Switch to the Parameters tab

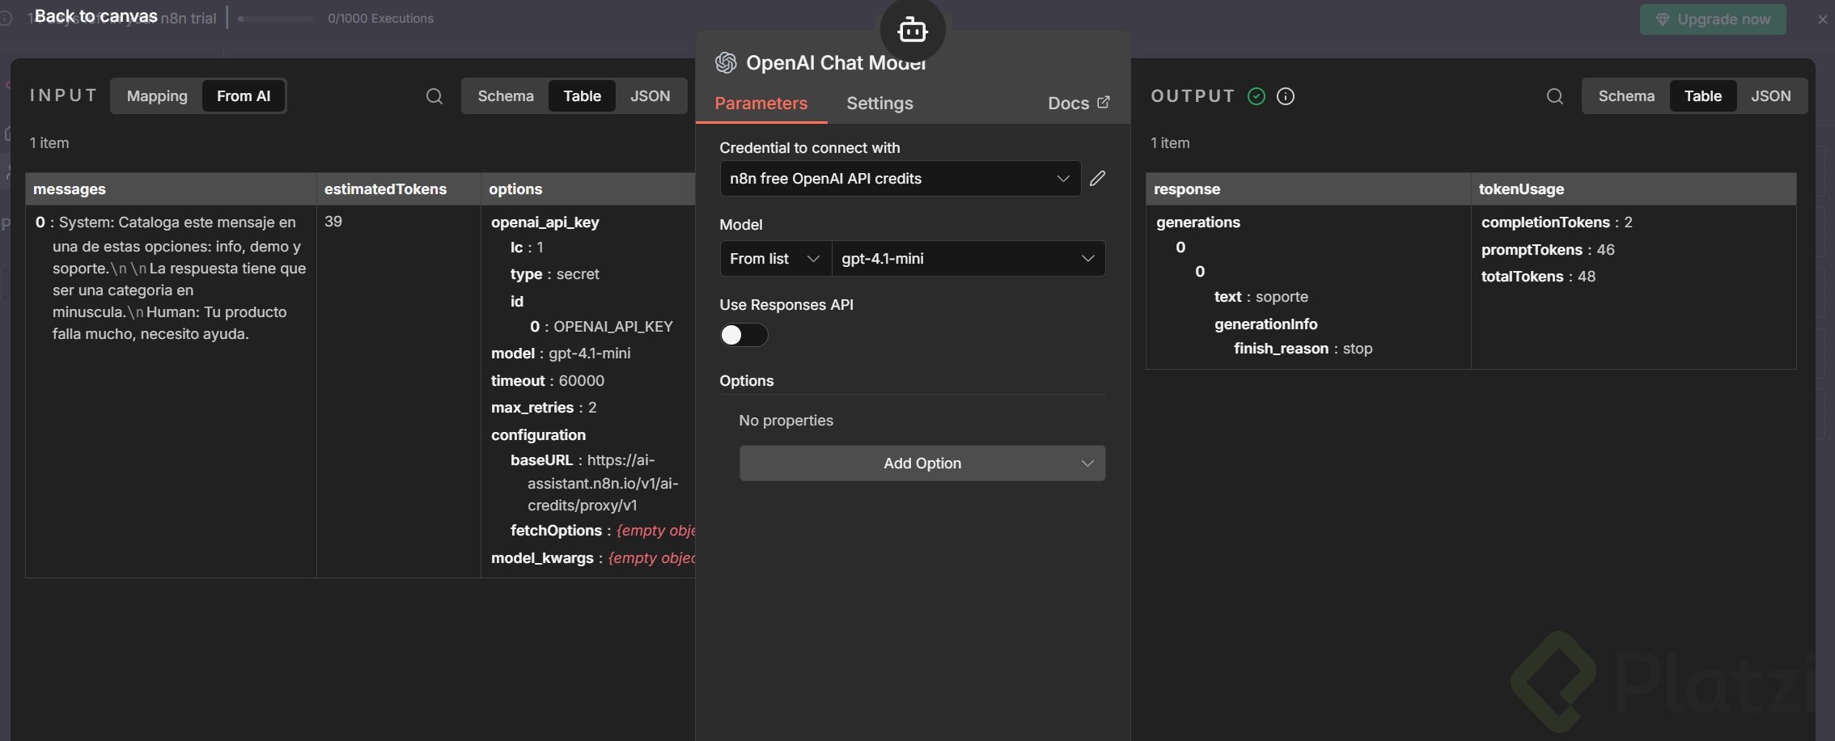(x=761, y=103)
